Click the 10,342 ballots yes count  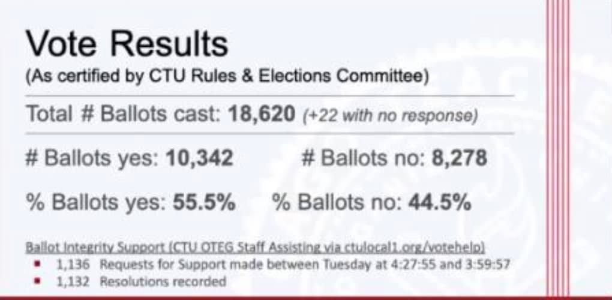click(199, 158)
